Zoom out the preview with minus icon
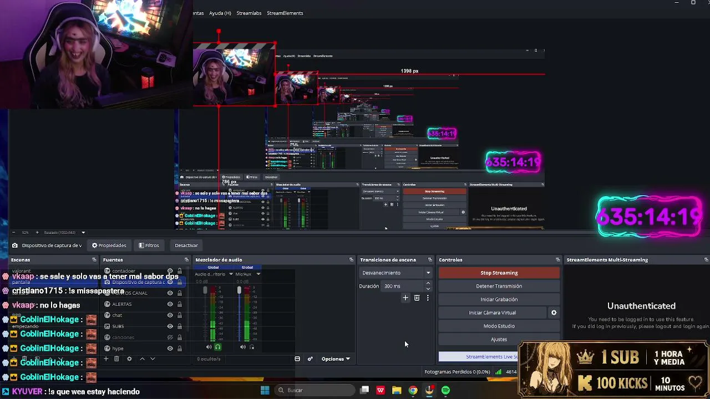This screenshot has width=710, height=399. tap(13, 232)
